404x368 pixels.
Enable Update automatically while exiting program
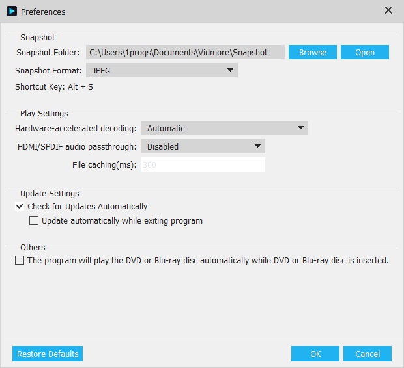[x=34, y=221]
